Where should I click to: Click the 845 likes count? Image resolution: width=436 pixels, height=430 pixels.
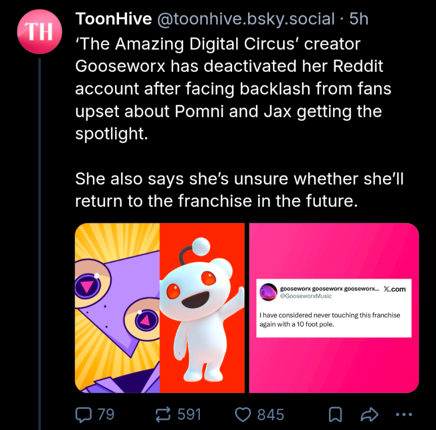pyautogui.click(x=270, y=415)
